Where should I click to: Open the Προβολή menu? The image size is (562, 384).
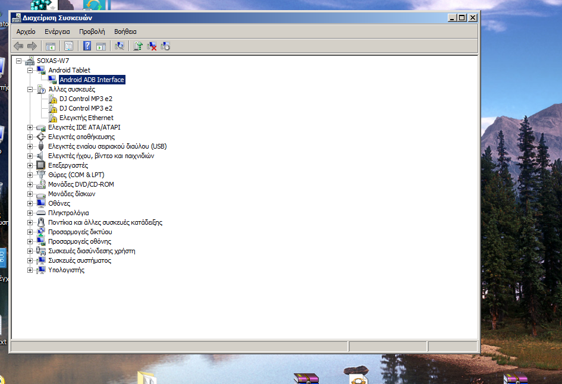pyautogui.click(x=92, y=32)
